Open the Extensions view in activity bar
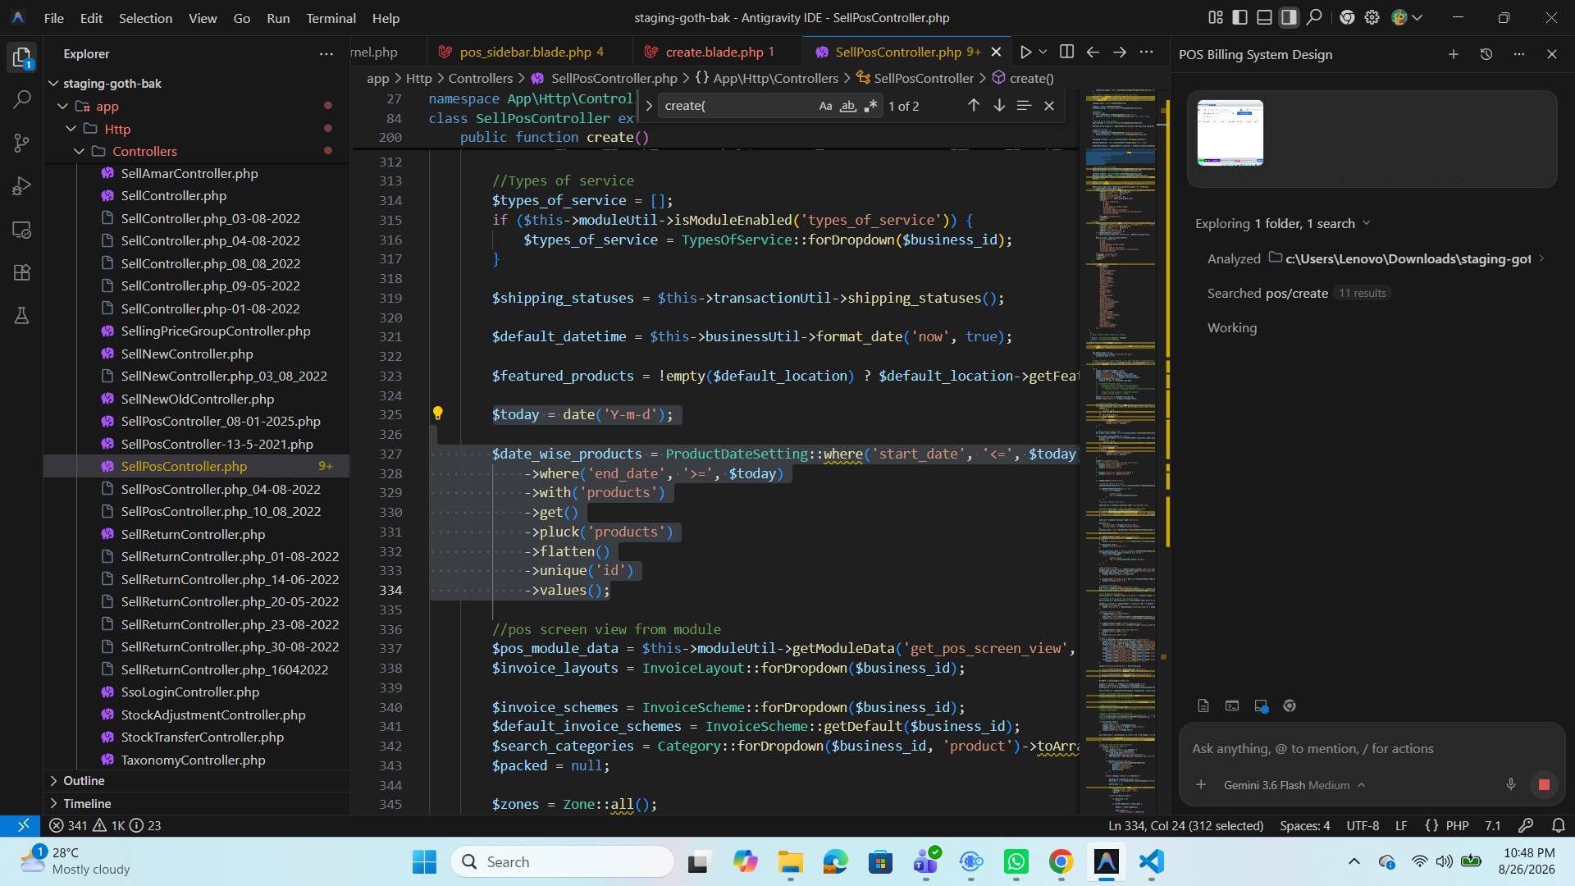The image size is (1575, 886). (22, 272)
